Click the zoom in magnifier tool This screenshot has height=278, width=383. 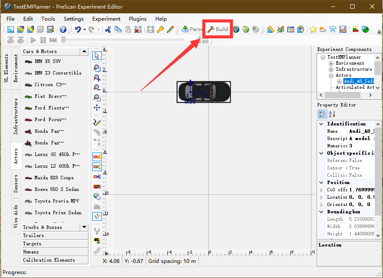97,78
